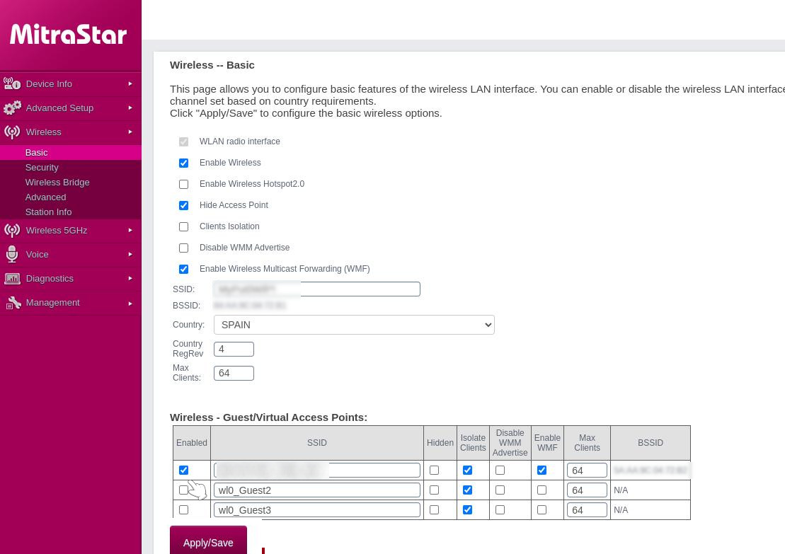
Task: Open the Security page under Wireless
Action: pyautogui.click(x=42, y=167)
